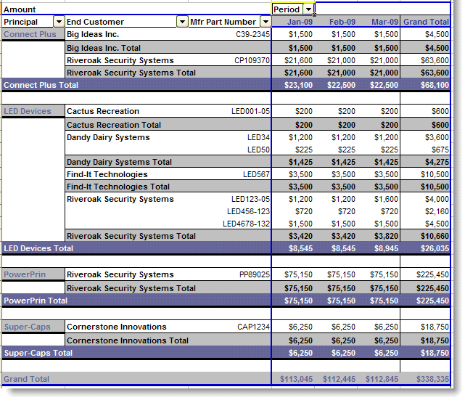Select the $23,100 Jan-09 Connect Plus total

point(298,85)
